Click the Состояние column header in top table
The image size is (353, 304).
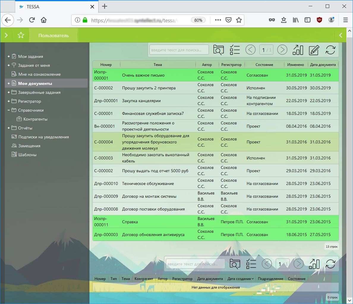pyautogui.click(x=264, y=65)
